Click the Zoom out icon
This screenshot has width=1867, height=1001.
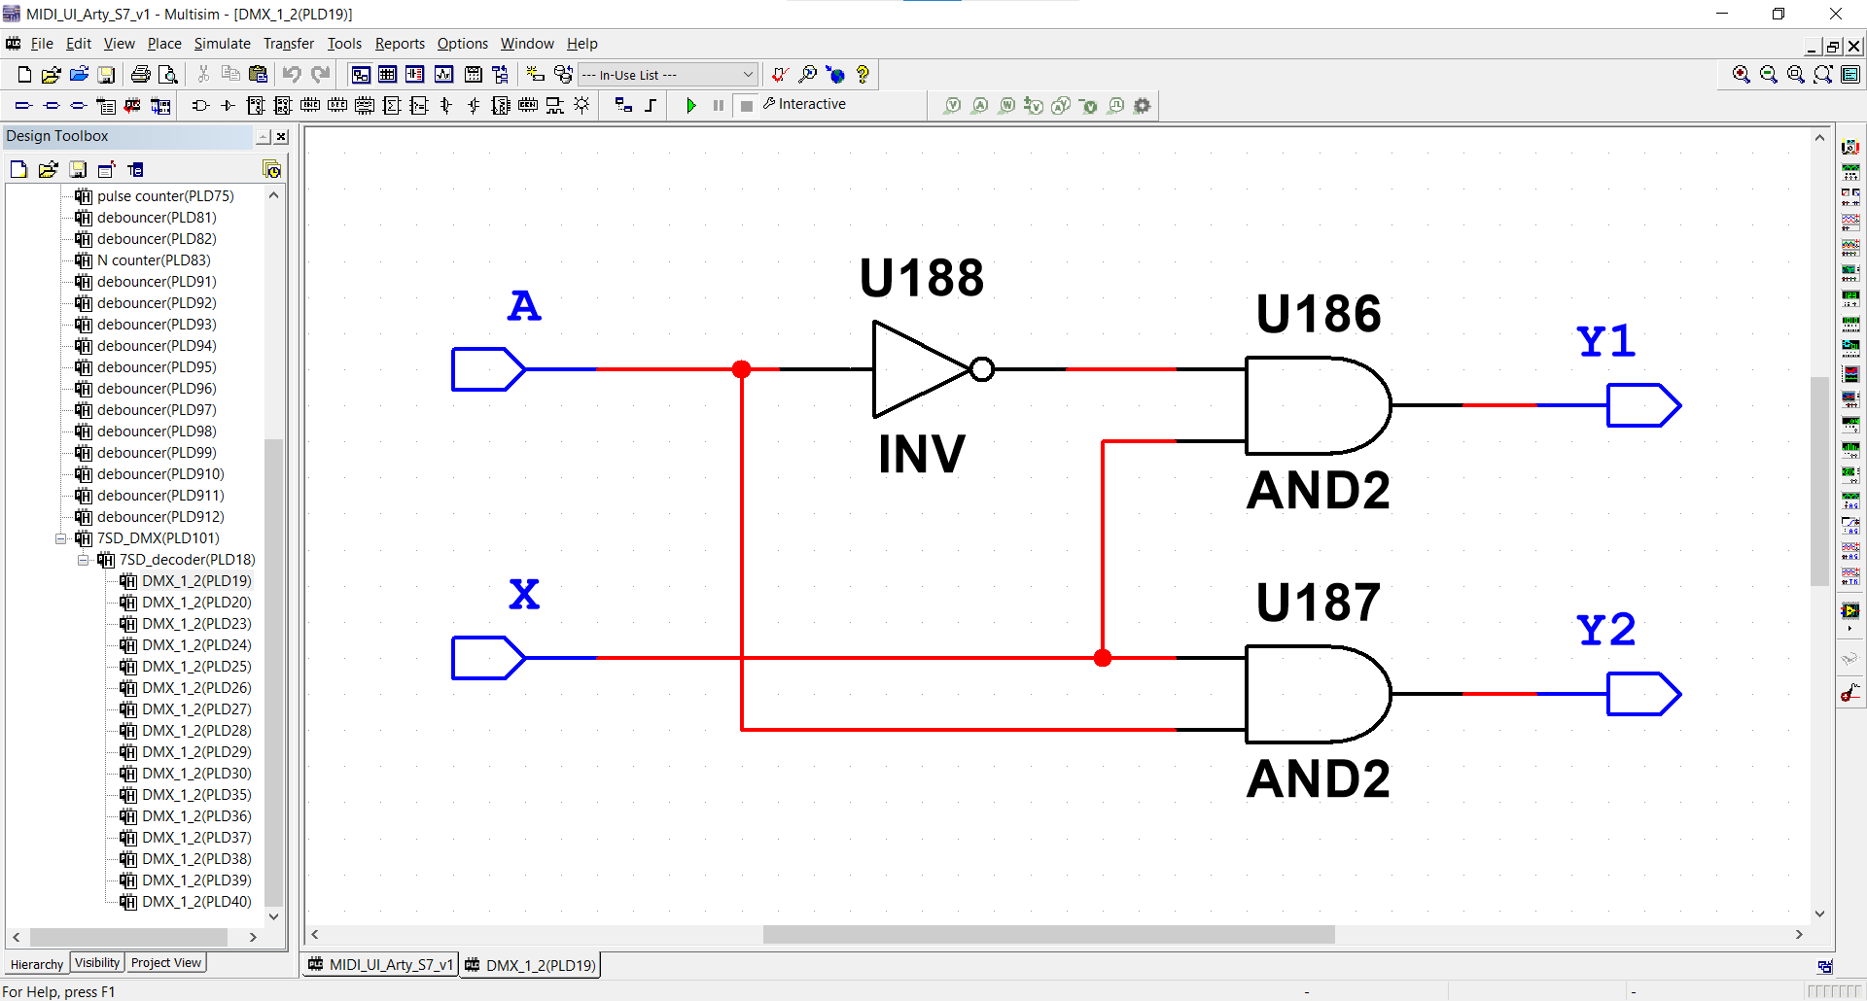click(1769, 75)
